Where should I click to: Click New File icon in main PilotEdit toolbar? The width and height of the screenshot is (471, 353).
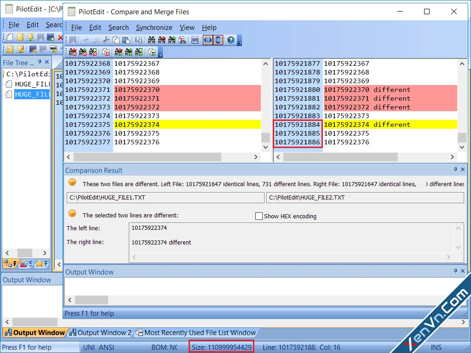10,37
